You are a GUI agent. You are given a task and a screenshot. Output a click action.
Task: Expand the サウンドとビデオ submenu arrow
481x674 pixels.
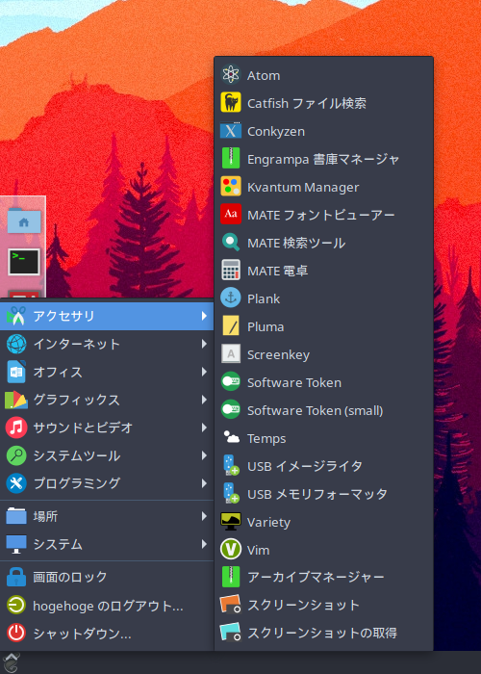[x=204, y=428]
